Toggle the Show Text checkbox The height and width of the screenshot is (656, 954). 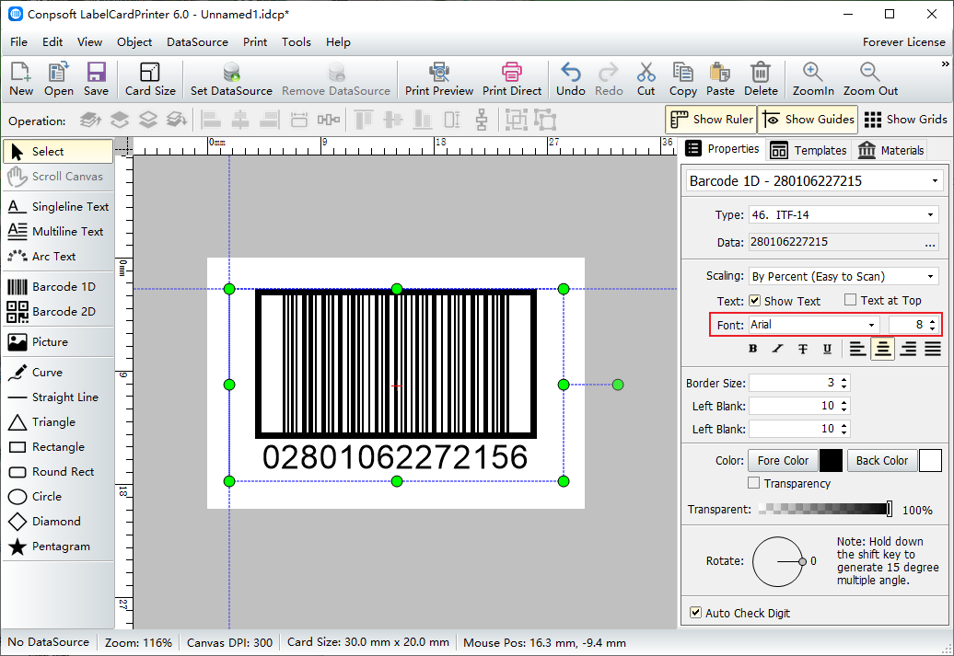tap(754, 300)
